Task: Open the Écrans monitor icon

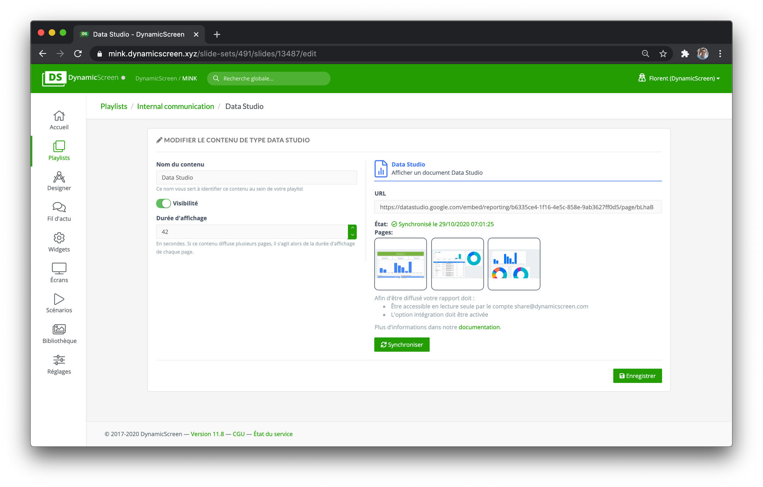Action: click(59, 268)
